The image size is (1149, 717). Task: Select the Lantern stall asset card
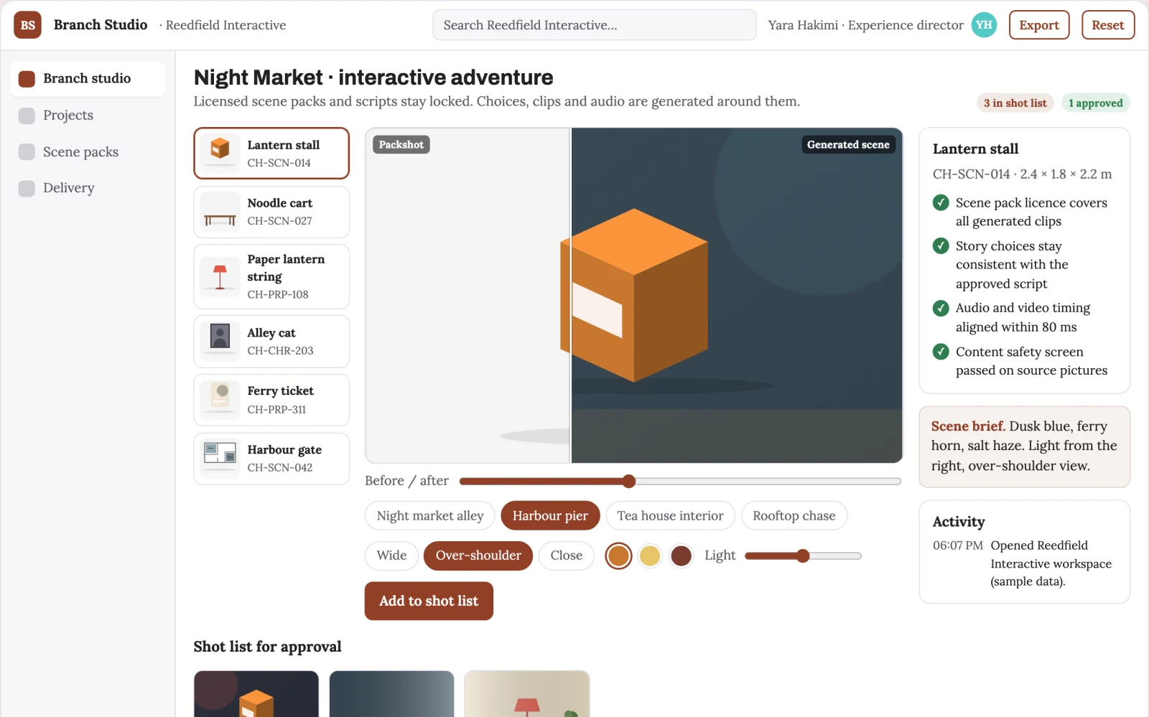[x=271, y=154]
